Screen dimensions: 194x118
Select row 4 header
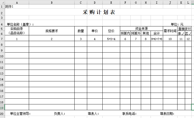tap(2, 24)
